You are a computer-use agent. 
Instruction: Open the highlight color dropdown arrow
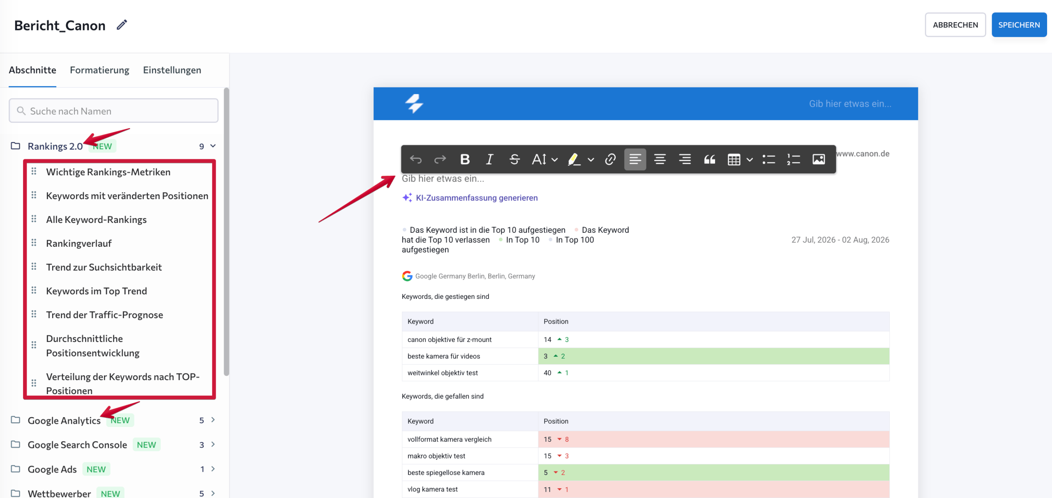point(591,160)
